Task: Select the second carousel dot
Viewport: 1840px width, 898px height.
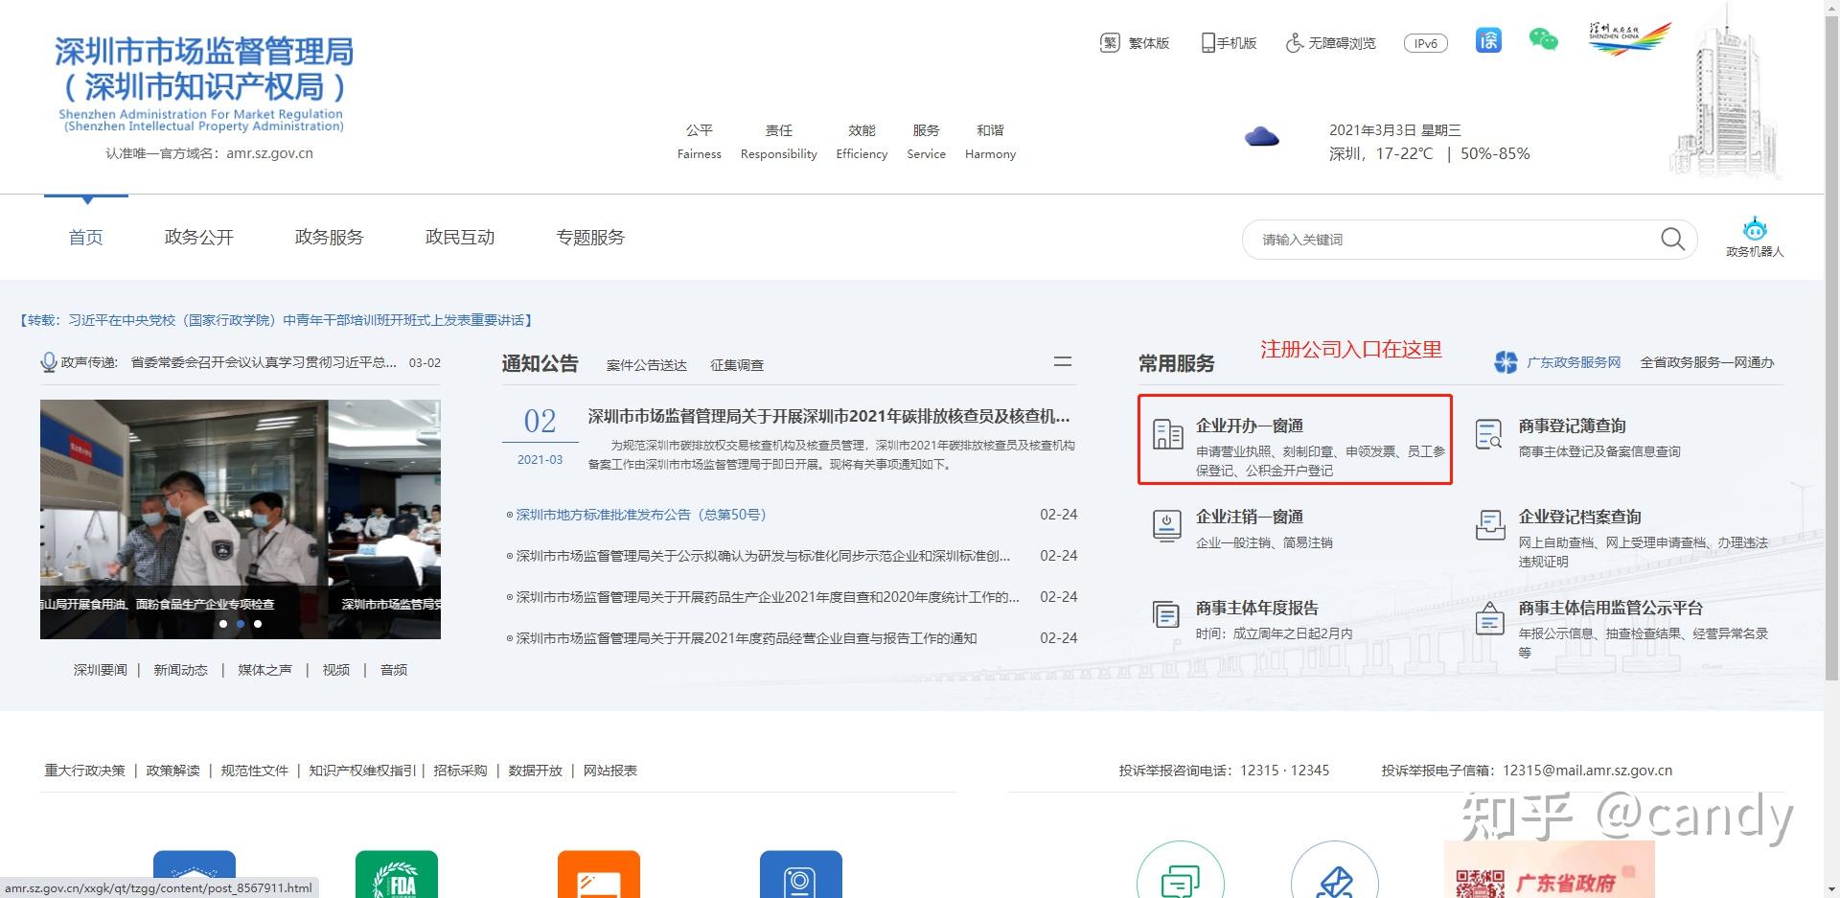Action: coord(241,624)
